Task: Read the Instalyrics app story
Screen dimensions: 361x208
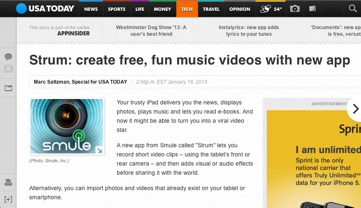Action: pyautogui.click(x=249, y=31)
